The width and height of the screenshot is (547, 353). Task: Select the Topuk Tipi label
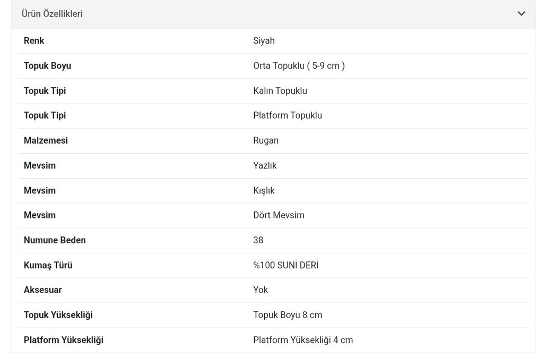pos(45,91)
